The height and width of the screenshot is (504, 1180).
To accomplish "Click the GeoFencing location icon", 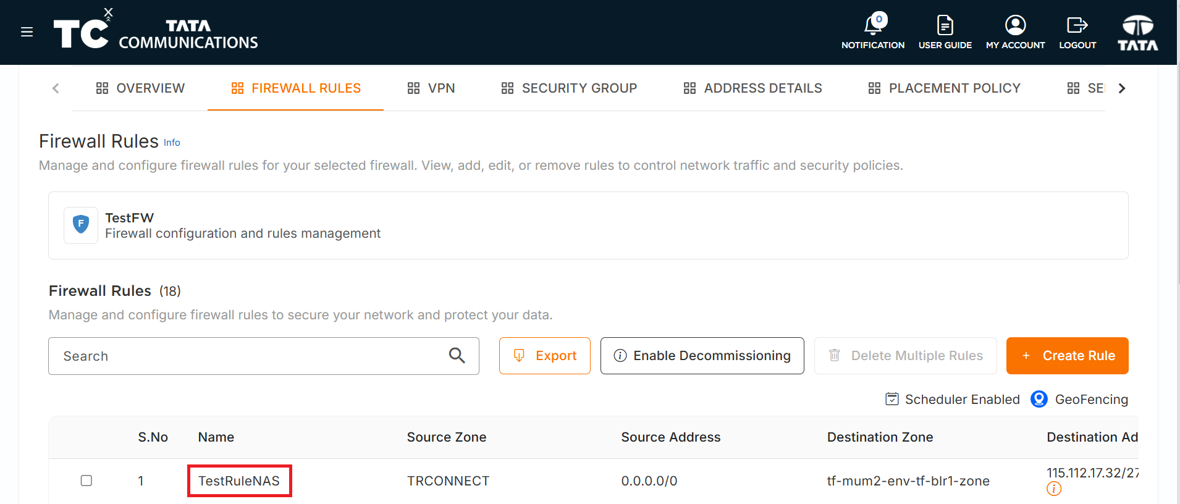I will [1039, 399].
